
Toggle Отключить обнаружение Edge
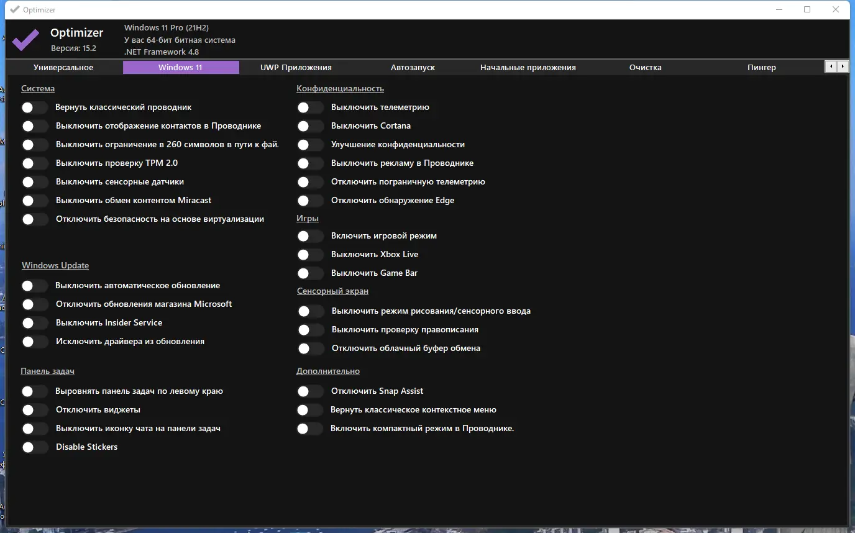pos(311,201)
